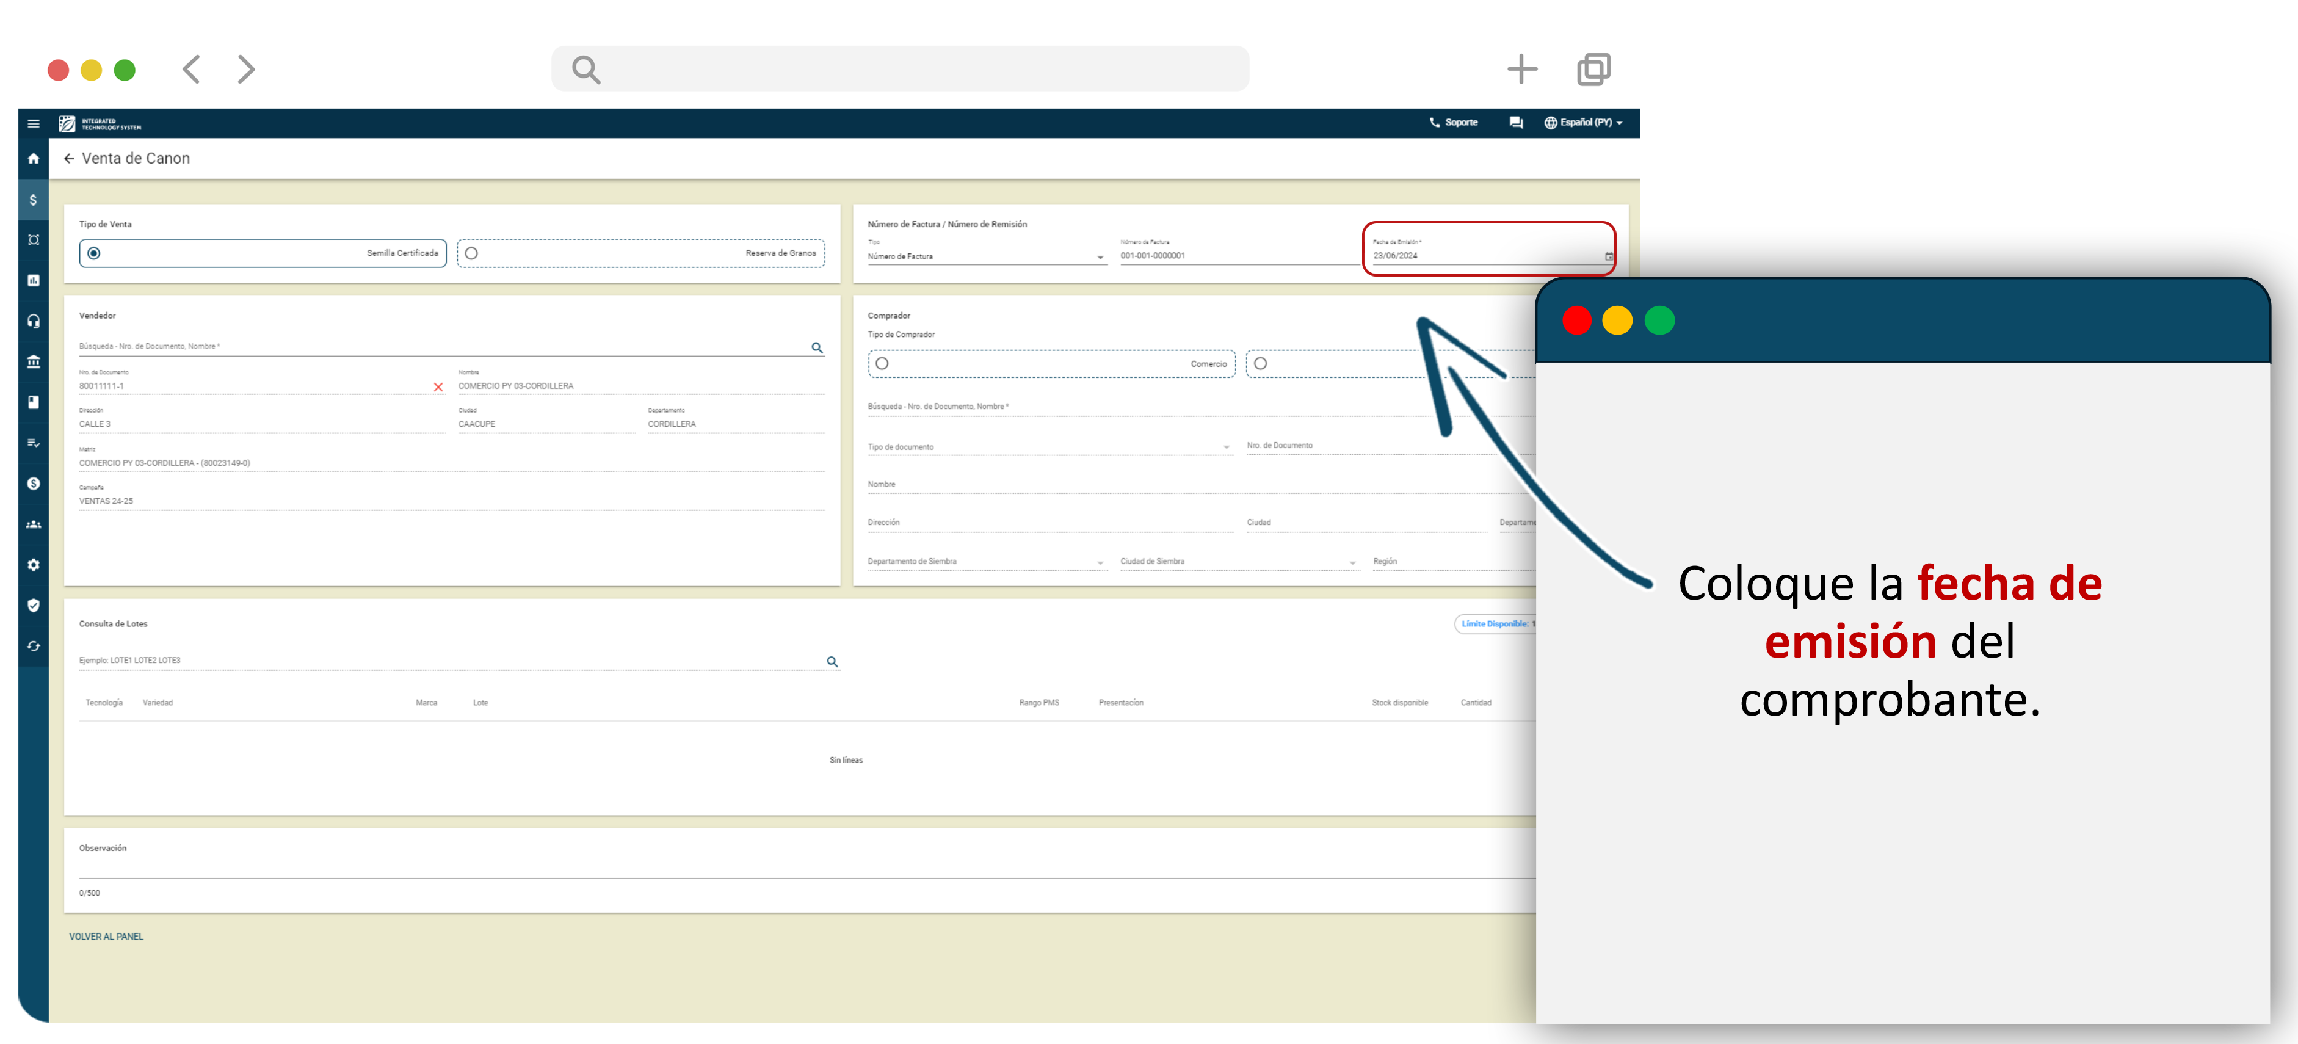The width and height of the screenshot is (2298, 1044).
Task: Click the seller search magnifier icon
Action: coord(816,348)
